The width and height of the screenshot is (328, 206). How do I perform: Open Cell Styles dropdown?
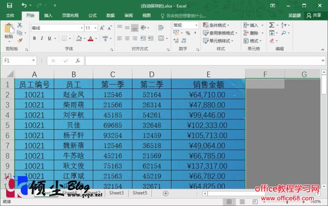coord(218,41)
